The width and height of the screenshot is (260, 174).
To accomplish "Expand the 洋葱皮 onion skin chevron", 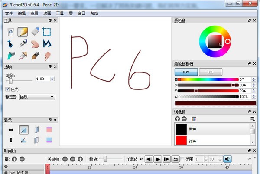I will (x=141, y=159).
